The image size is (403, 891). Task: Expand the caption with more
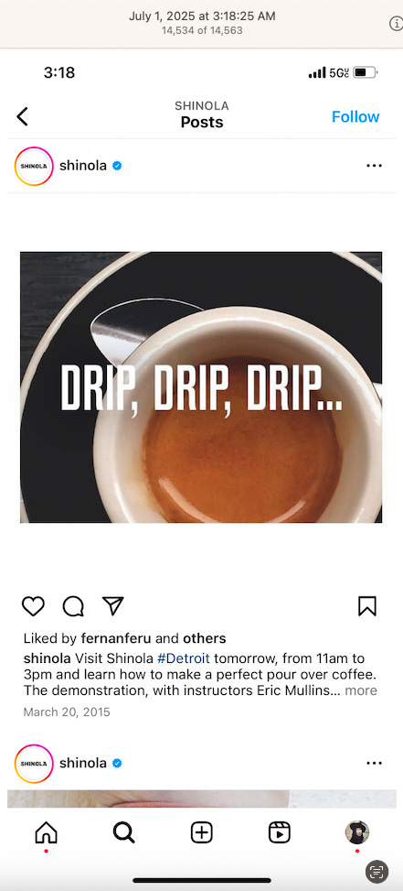pyautogui.click(x=361, y=690)
